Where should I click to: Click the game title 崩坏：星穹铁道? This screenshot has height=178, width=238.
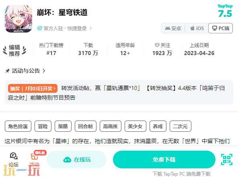coord(62,12)
